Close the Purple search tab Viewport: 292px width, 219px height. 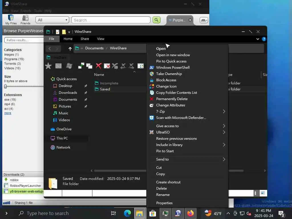(190, 20)
